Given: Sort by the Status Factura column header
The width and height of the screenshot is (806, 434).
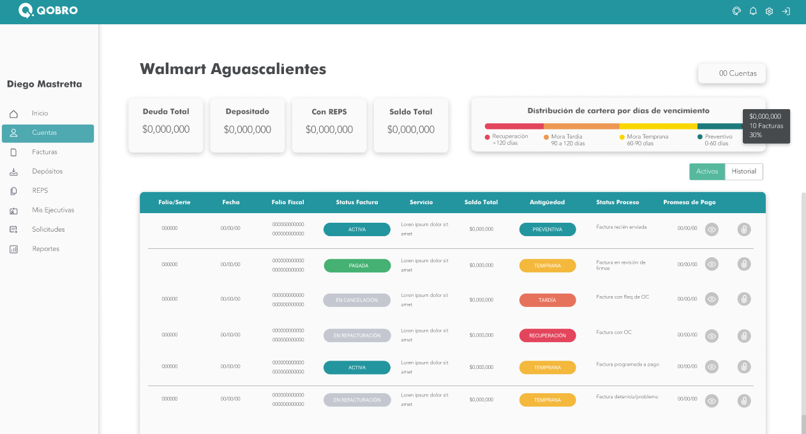Looking at the screenshot, I should pos(357,202).
